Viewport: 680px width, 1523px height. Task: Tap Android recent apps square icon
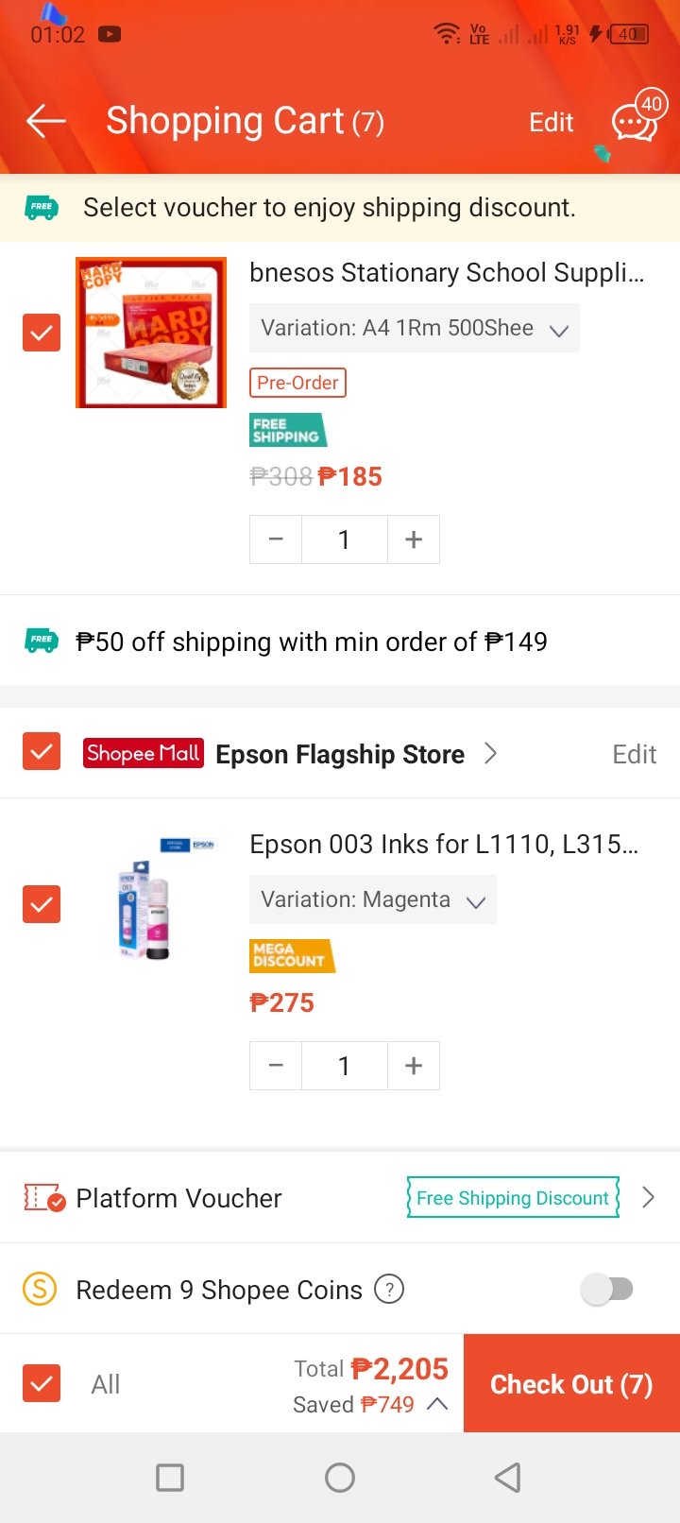click(x=170, y=1478)
